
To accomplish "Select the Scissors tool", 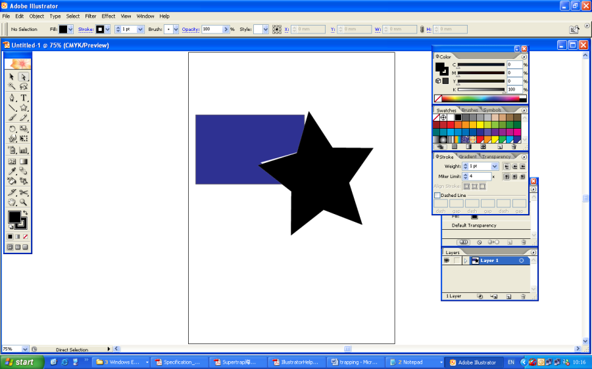I will click(x=24, y=192).
